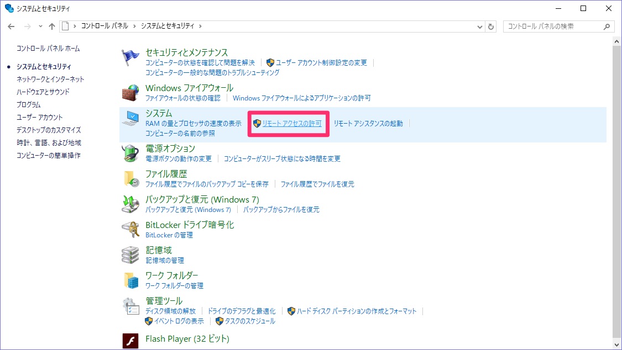Select システムとセキュリティ in sidebar
This screenshot has width=622, height=350.
pos(44,66)
